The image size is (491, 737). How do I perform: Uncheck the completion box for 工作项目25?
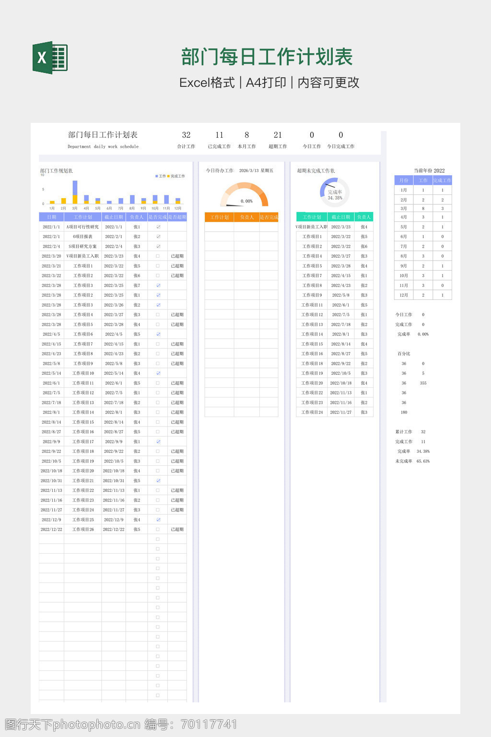pyautogui.click(x=158, y=520)
